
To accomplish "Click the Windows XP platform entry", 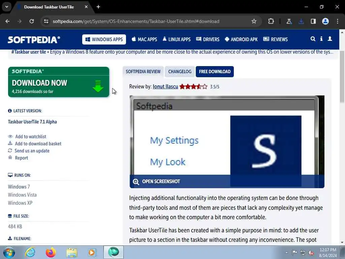I will click(x=20, y=203).
